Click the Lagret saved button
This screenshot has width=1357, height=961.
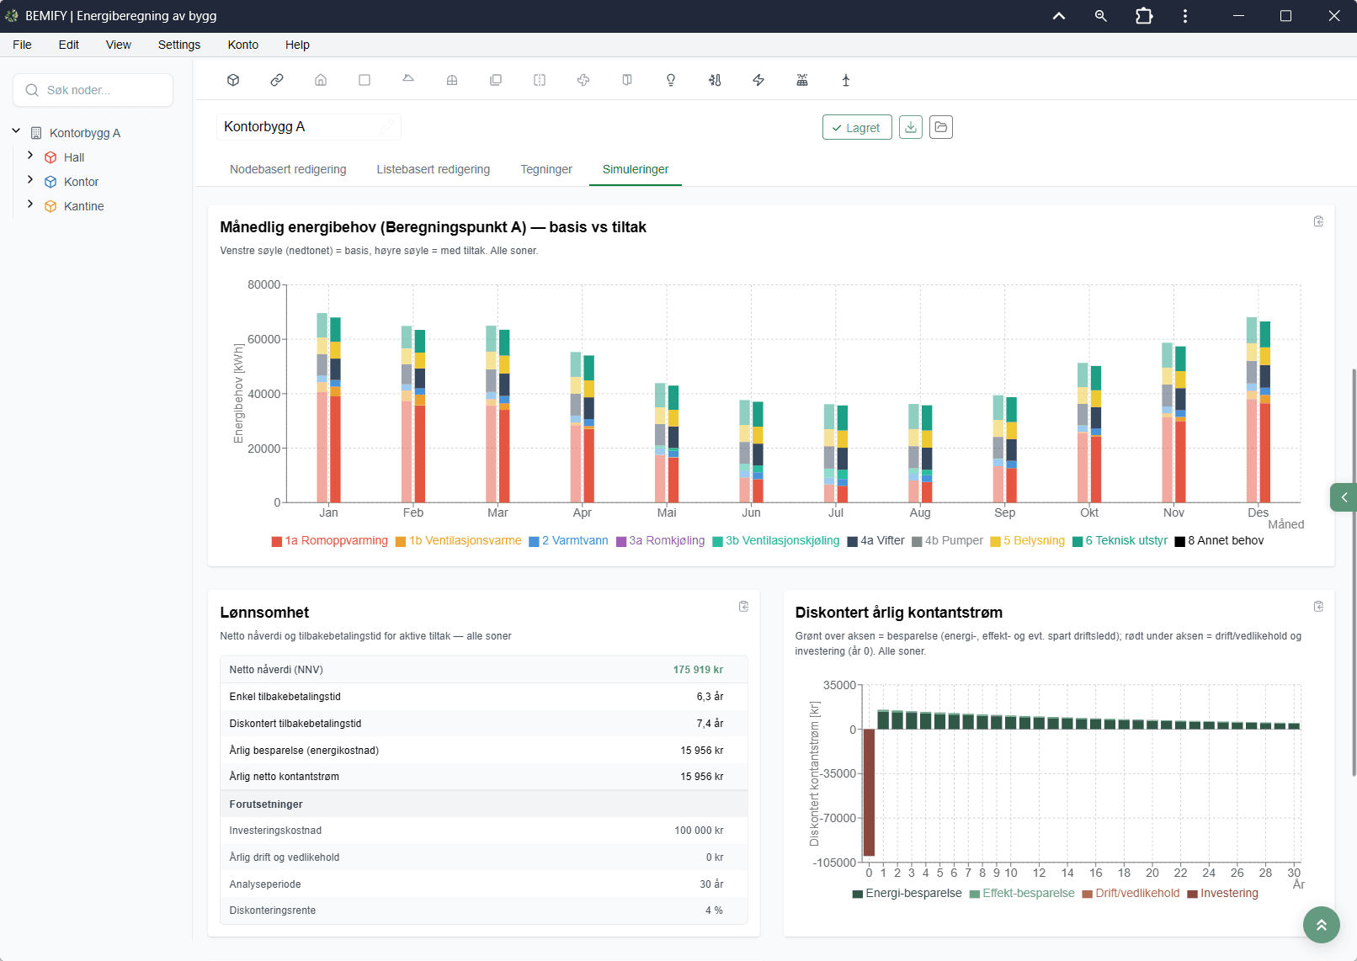click(x=857, y=127)
